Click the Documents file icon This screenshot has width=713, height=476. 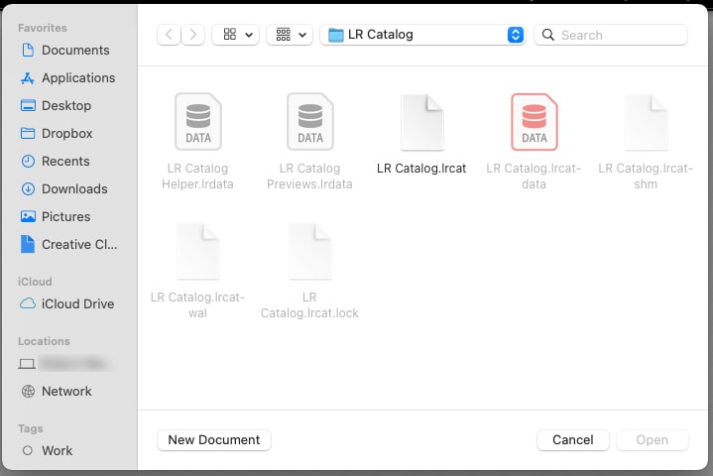28,50
